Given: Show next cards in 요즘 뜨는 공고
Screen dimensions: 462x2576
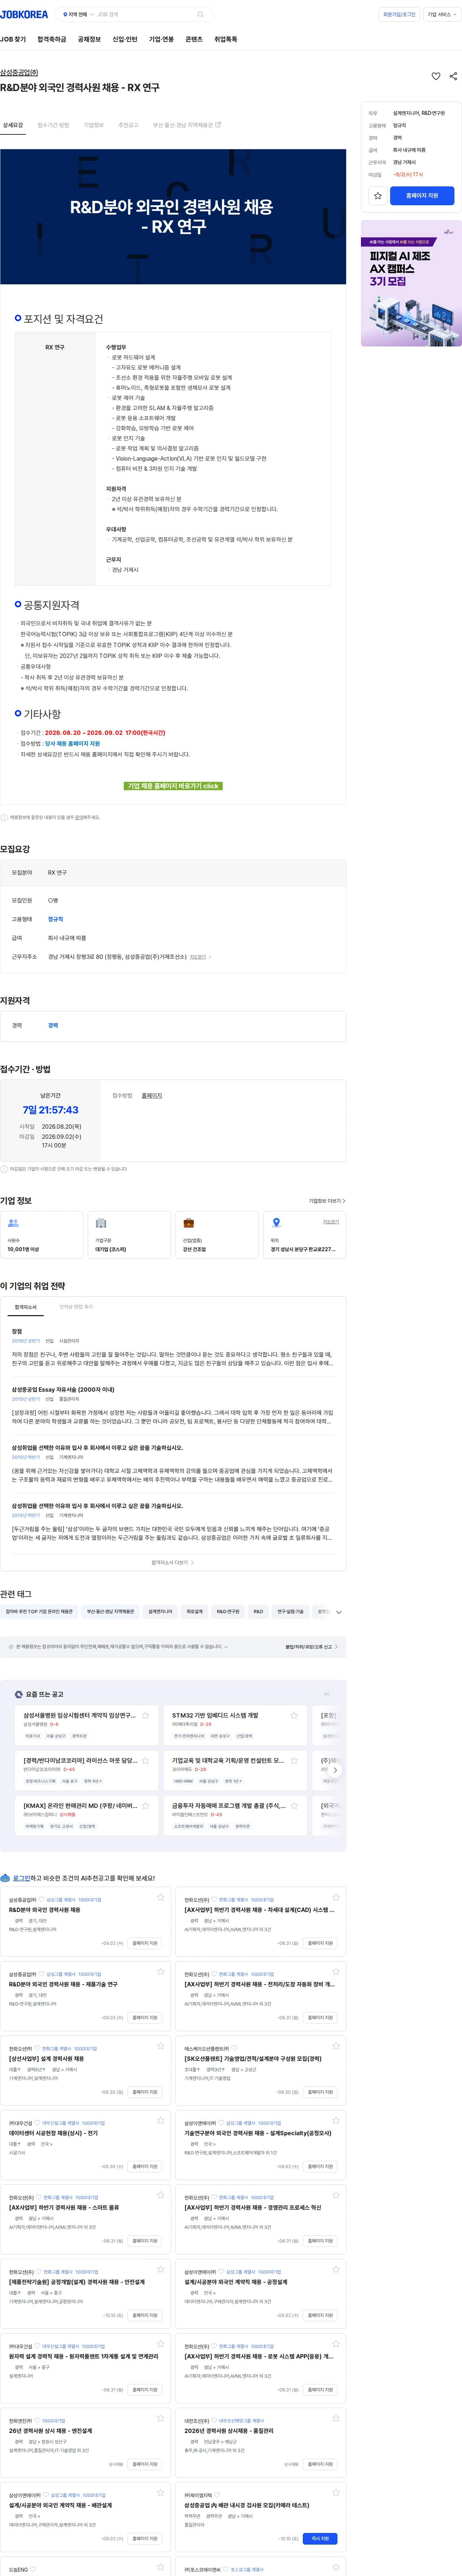Looking at the screenshot, I should pos(335,1770).
